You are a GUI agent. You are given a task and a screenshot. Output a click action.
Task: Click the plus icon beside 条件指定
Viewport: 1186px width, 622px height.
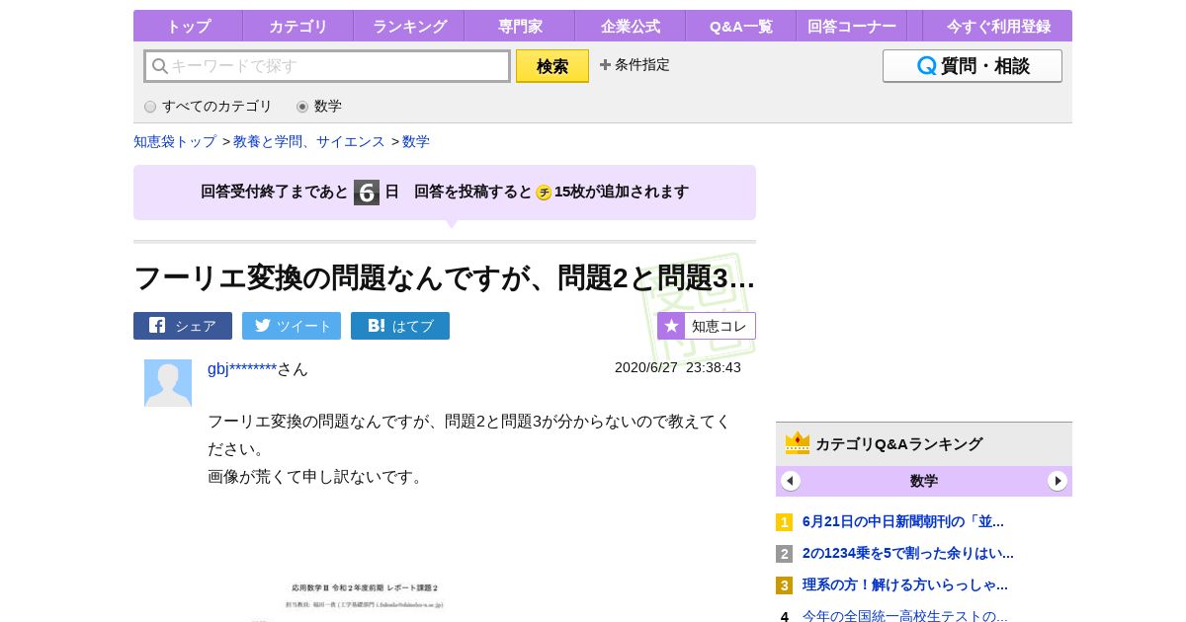[605, 65]
